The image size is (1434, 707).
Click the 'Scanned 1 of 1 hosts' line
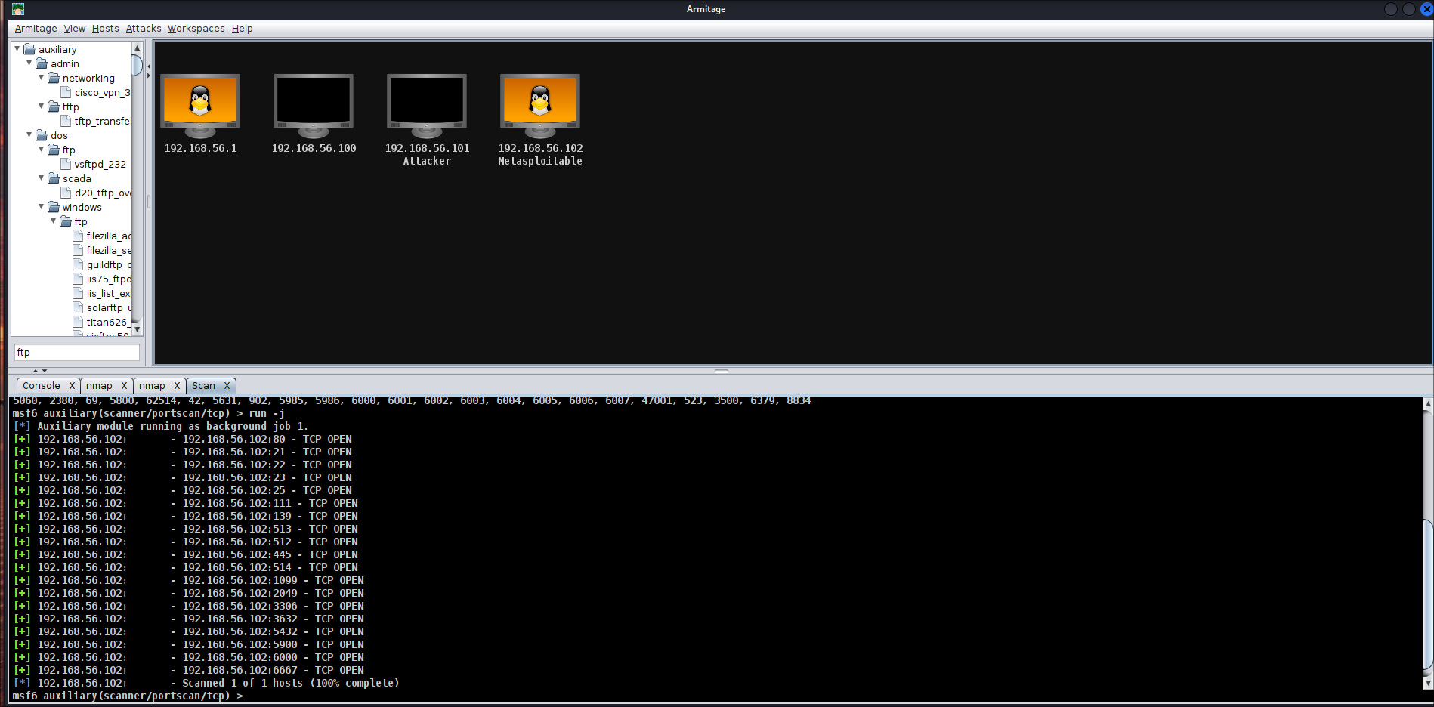pyautogui.click(x=206, y=684)
